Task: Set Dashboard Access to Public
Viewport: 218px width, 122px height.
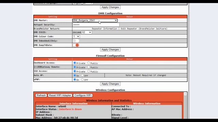Action: tap(89, 63)
